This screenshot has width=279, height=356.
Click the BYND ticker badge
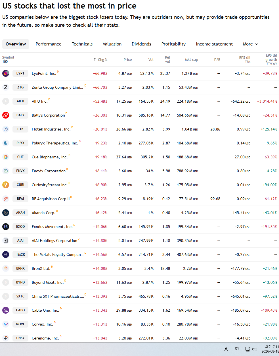20,282
